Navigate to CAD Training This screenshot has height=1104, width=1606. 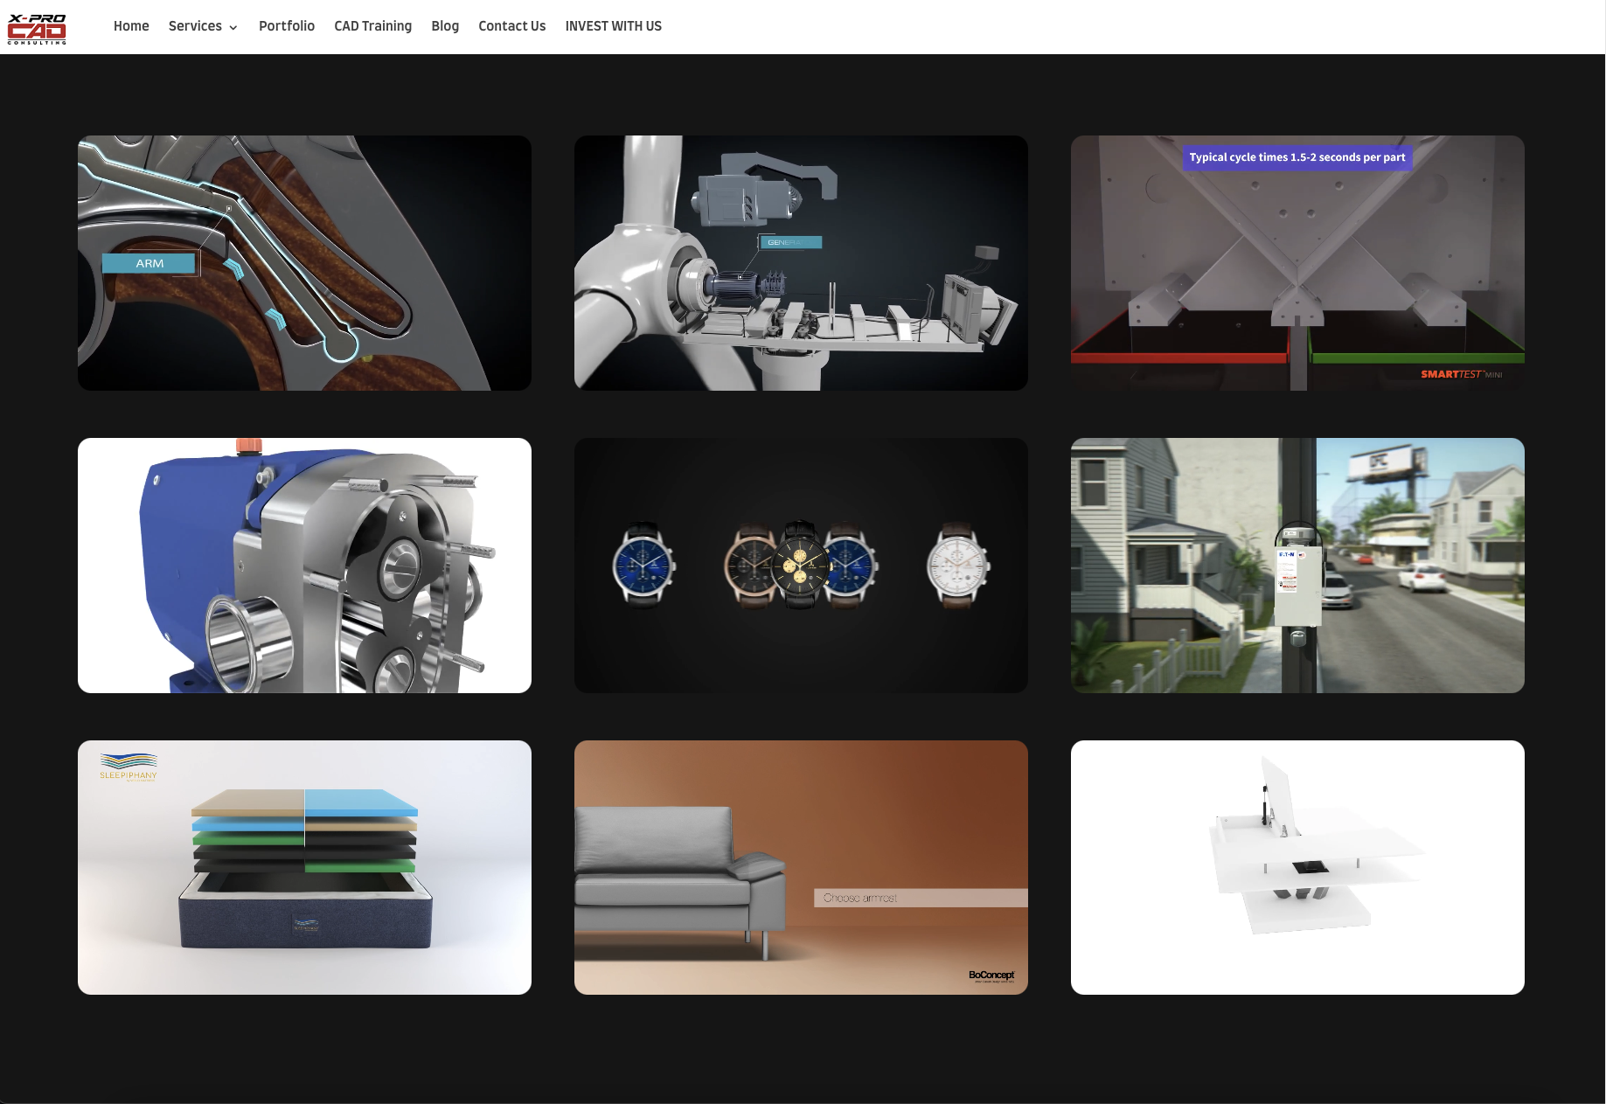pyautogui.click(x=372, y=26)
